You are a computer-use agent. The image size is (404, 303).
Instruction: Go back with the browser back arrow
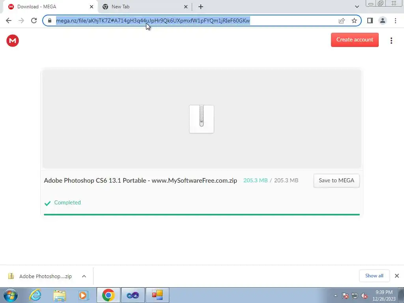tap(9, 21)
